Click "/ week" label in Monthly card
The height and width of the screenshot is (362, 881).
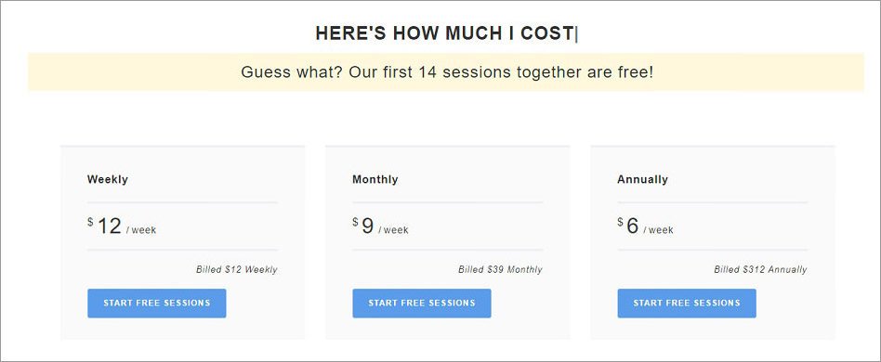point(393,230)
